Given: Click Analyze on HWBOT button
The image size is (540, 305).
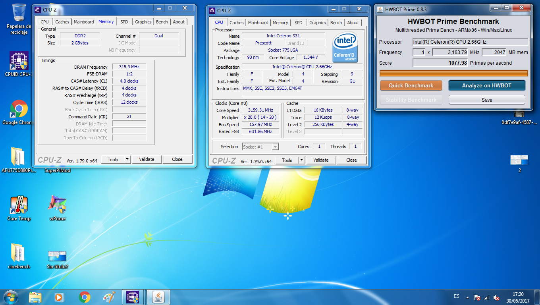Looking at the screenshot, I should pos(487,85).
